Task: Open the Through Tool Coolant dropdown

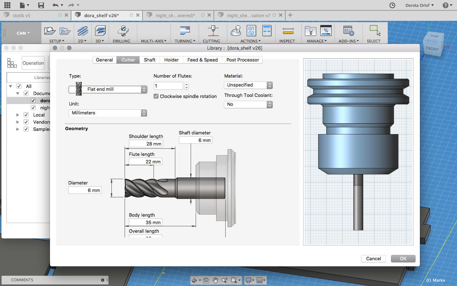Action: [248, 104]
